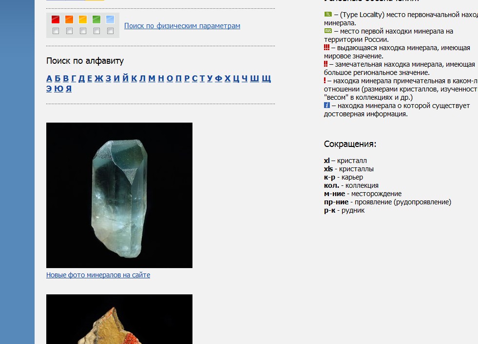Click the 'Поиск по алфавиту' heading
The height and width of the screenshot is (344, 478).
(x=85, y=61)
